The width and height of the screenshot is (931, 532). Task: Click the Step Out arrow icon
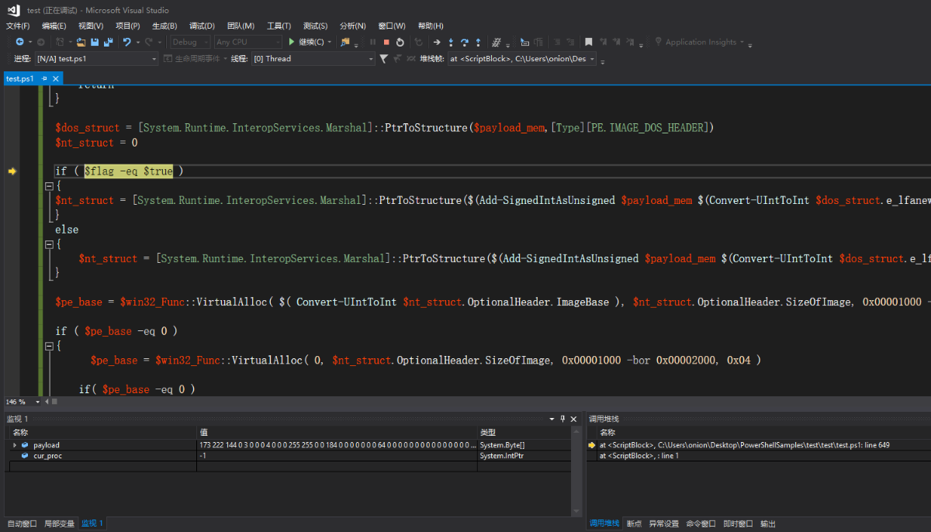click(478, 42)
